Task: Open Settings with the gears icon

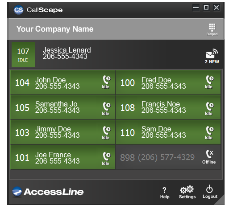Action: [187, 192]
